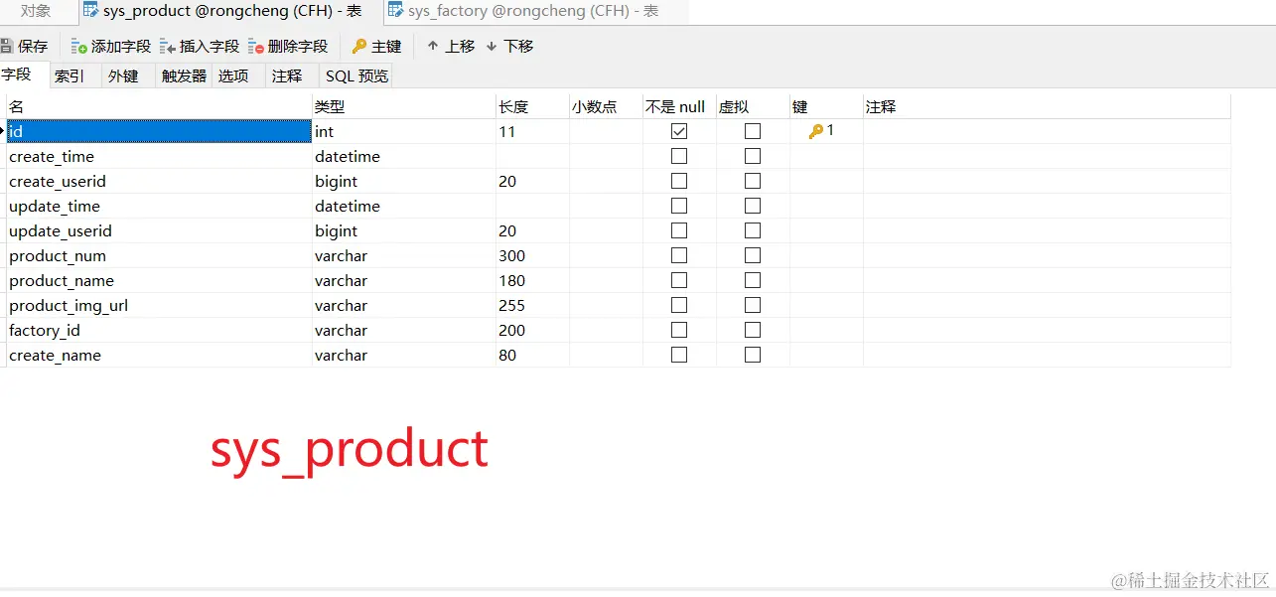Check Not Null for create_time
The height and width of the screenshot is (597, 1276).
(679, 156)
